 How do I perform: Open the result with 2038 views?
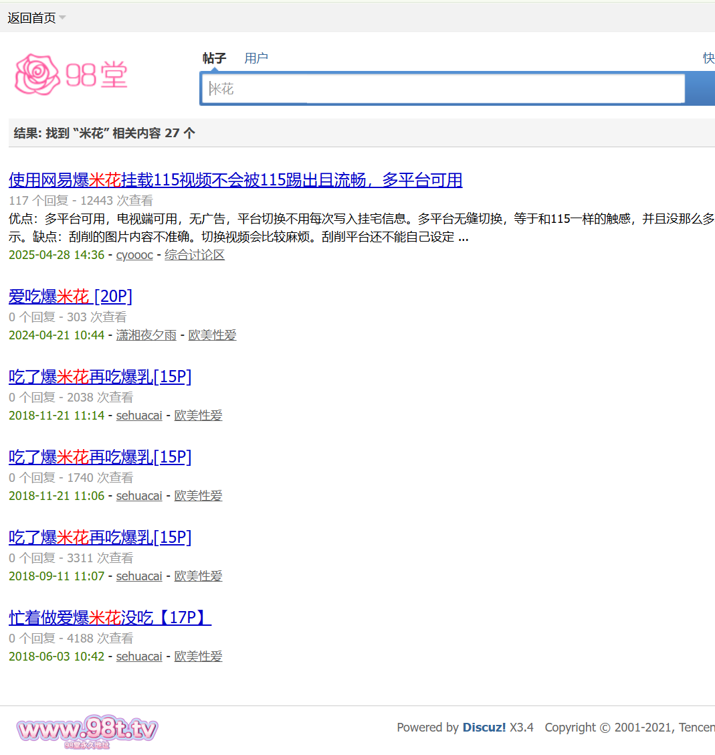[100, 377]
